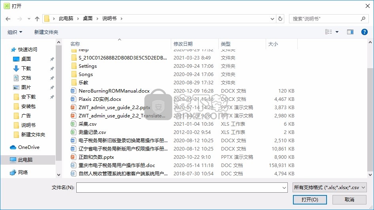The width and height of the screenshot is (374, 210).
Task: Open the 所有支持格式 file type dropdown
Action: coord(329,188)
